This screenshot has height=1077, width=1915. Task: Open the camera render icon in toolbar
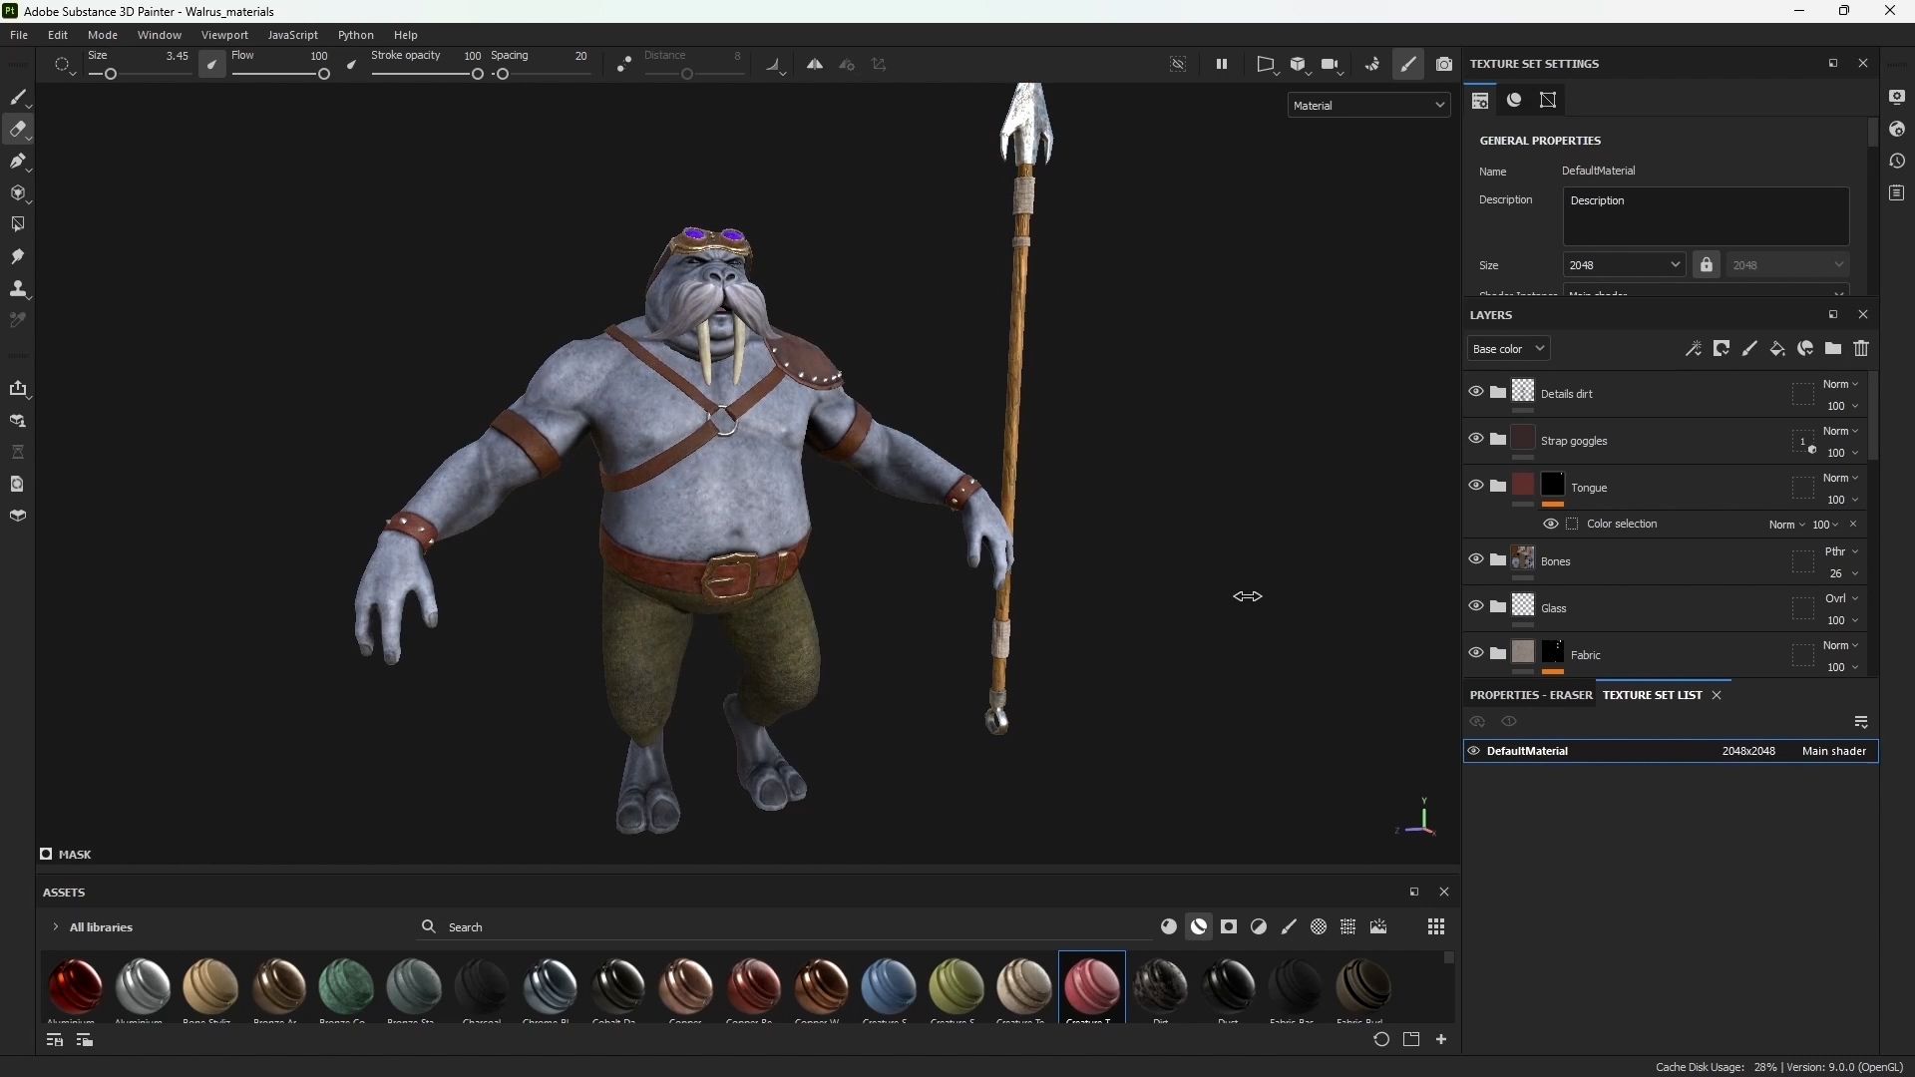coord(1444,64)
